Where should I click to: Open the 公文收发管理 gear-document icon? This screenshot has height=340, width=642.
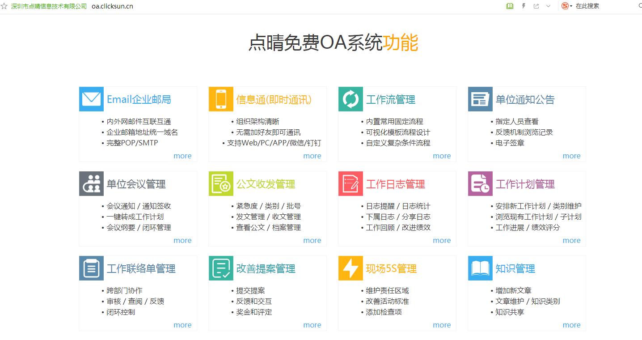pos(220,183)
